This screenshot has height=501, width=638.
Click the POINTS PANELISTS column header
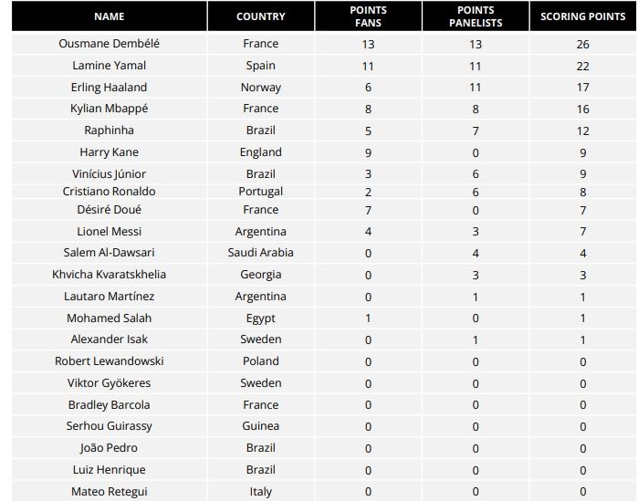(x=475, y=16)
